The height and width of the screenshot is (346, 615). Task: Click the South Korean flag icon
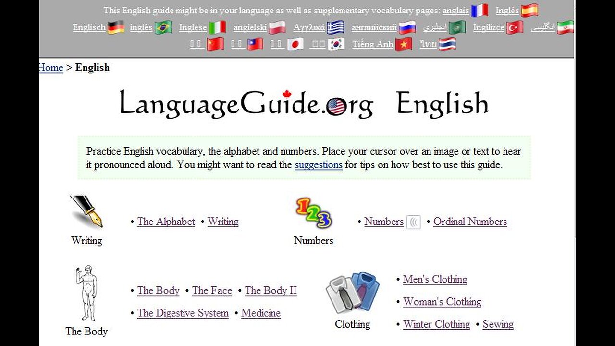[x=336, y=44]
